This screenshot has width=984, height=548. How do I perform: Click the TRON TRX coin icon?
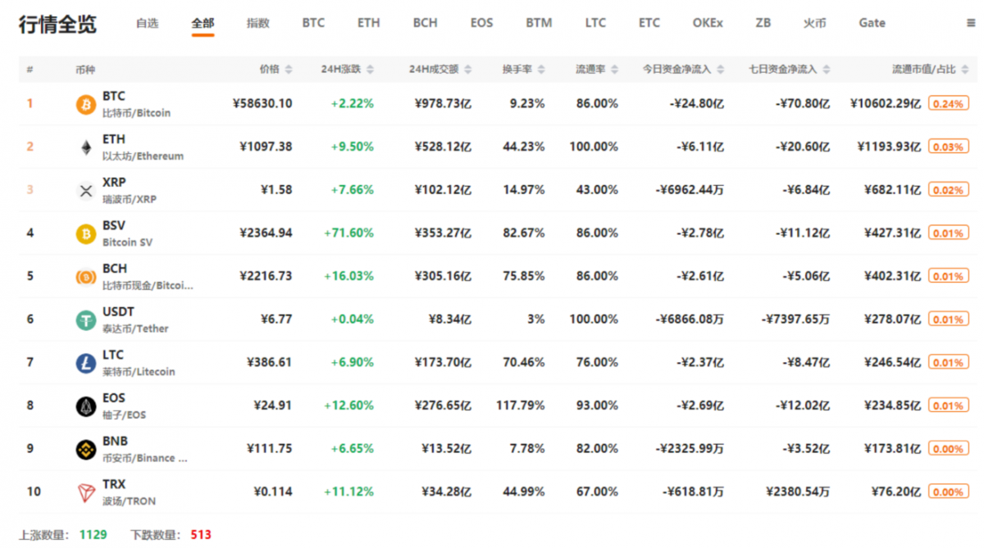pos(86,492)
